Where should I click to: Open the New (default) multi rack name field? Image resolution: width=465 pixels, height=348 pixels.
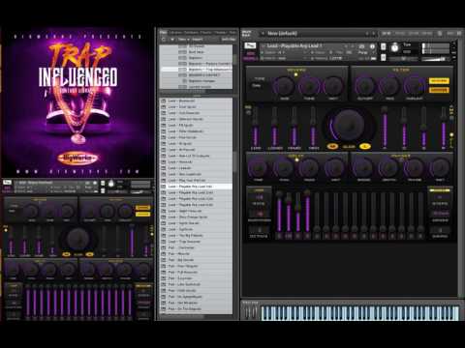coord(317,33)
